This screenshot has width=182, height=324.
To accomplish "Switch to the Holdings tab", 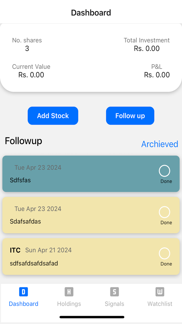I will tap(69, 297).
